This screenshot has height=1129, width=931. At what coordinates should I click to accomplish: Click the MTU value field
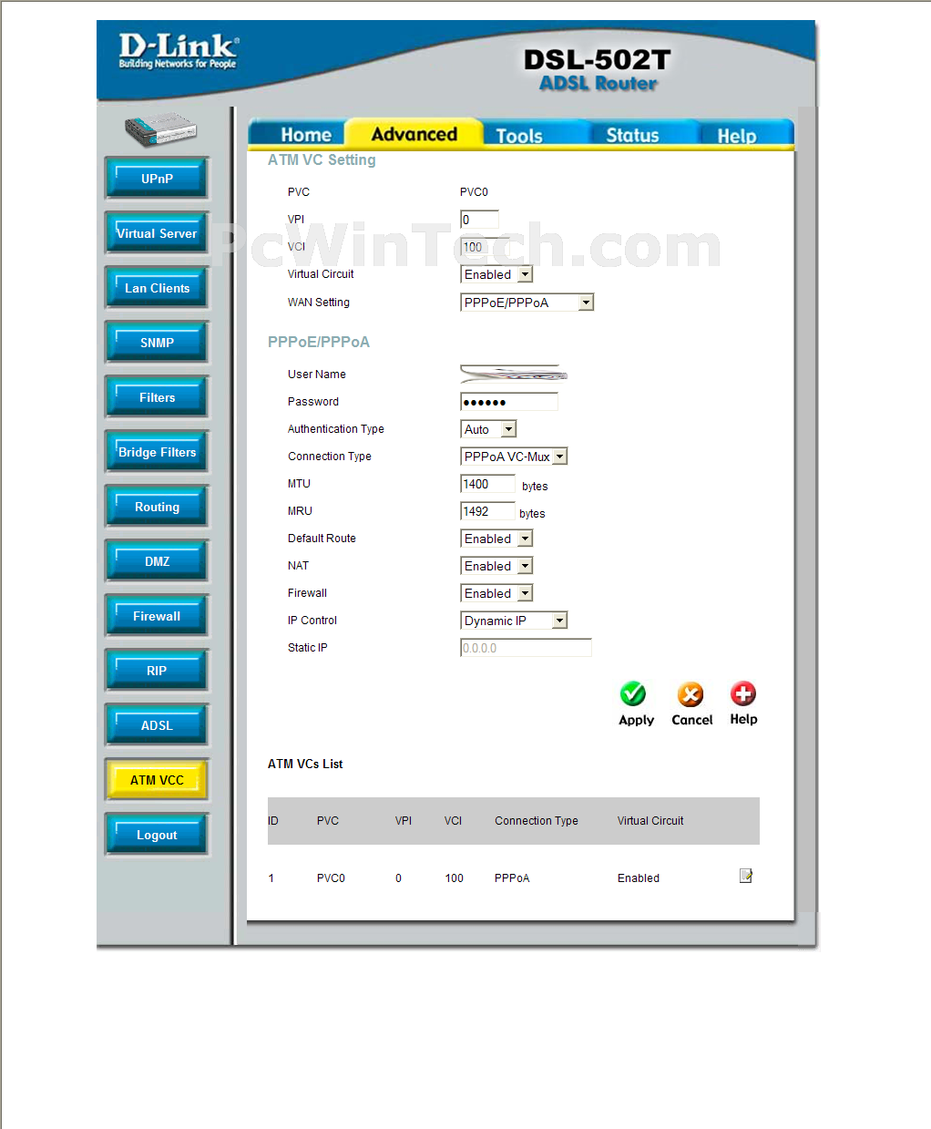[487, 484]
